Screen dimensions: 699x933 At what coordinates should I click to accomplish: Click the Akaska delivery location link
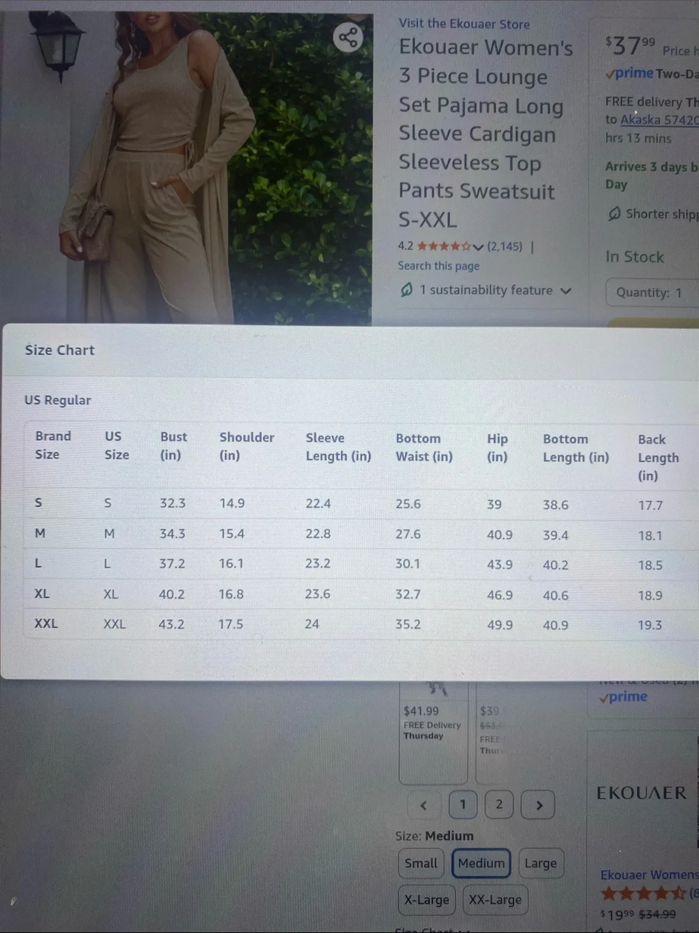click(659, 120)
